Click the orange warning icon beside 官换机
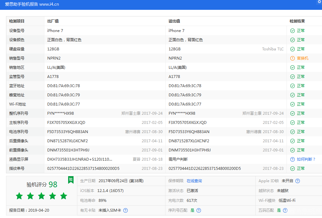 click(x=293, y=58)
